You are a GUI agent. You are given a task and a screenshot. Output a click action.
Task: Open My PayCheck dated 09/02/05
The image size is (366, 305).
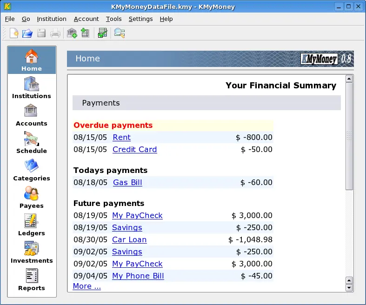tap(137, 264)
